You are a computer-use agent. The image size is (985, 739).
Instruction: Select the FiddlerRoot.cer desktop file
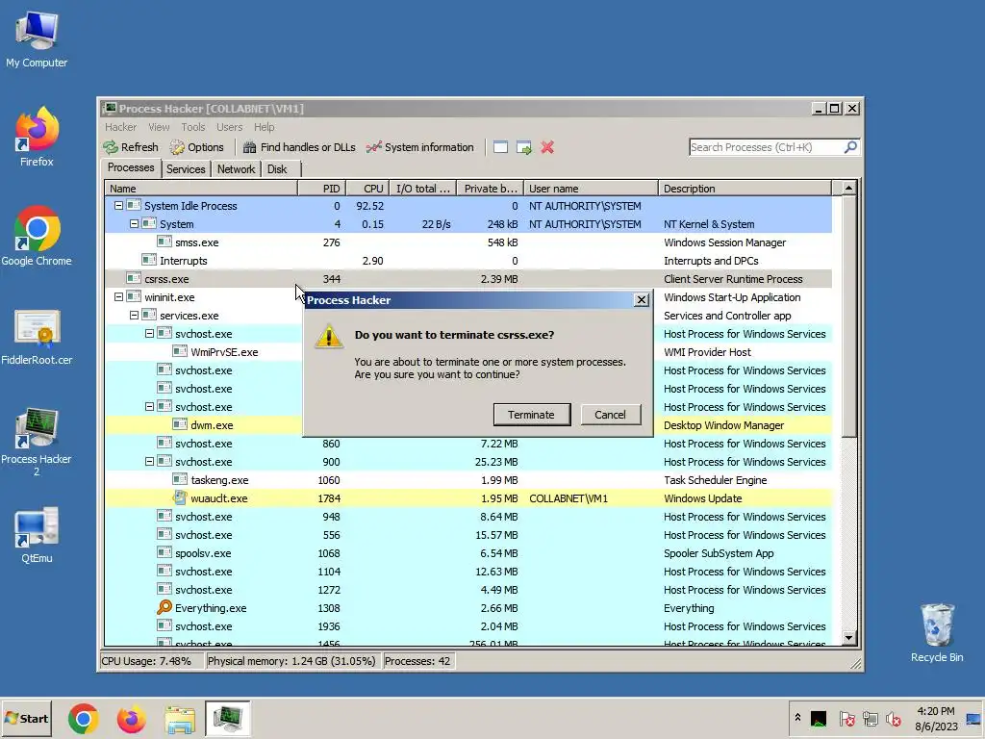pyautogui.click(x=37, y=338)
